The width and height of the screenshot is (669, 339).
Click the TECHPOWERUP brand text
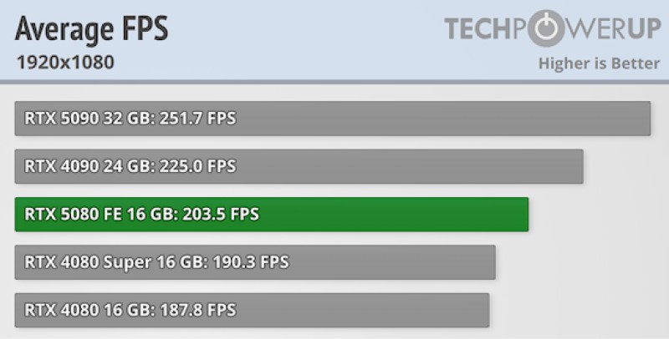coord(553,28)
